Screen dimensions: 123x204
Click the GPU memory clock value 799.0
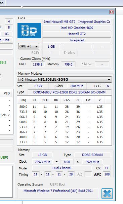(68, 64)
